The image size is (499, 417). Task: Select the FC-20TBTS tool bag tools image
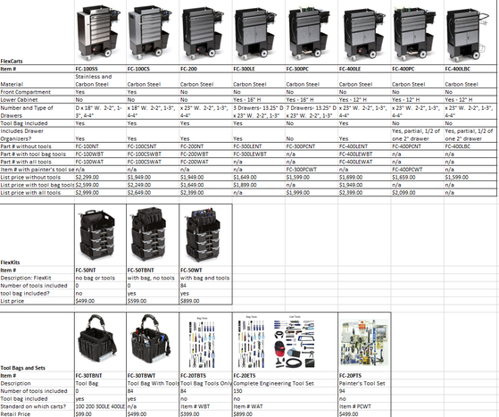(x=203, y=342)
